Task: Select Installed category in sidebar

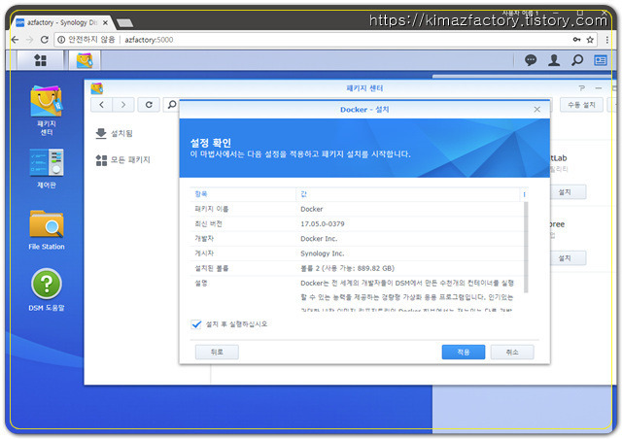Action: [115, 133]
